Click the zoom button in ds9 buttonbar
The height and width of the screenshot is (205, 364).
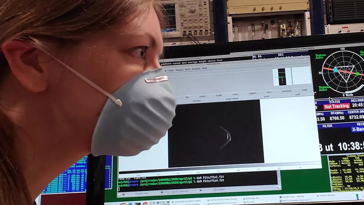point(202,96)
